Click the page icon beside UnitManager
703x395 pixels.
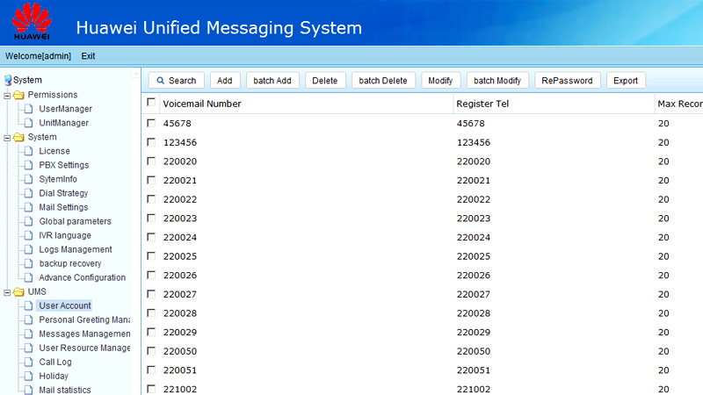pos(28,123)
